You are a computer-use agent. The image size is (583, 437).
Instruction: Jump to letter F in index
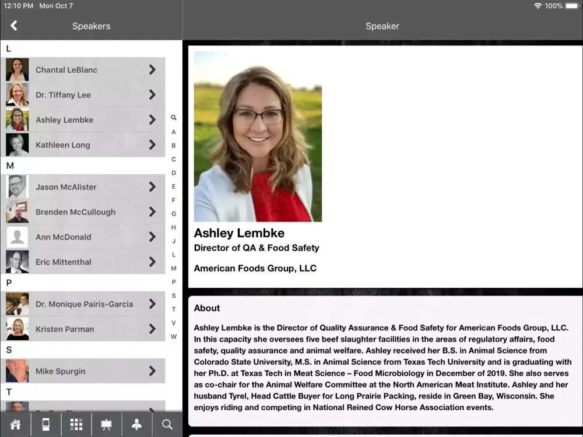174,200
